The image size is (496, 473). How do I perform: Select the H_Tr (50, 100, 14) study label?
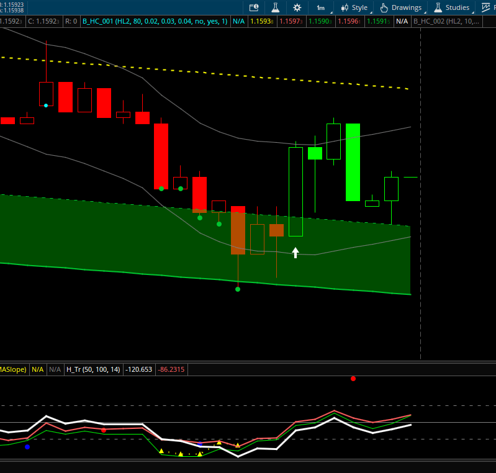(93, 369)
